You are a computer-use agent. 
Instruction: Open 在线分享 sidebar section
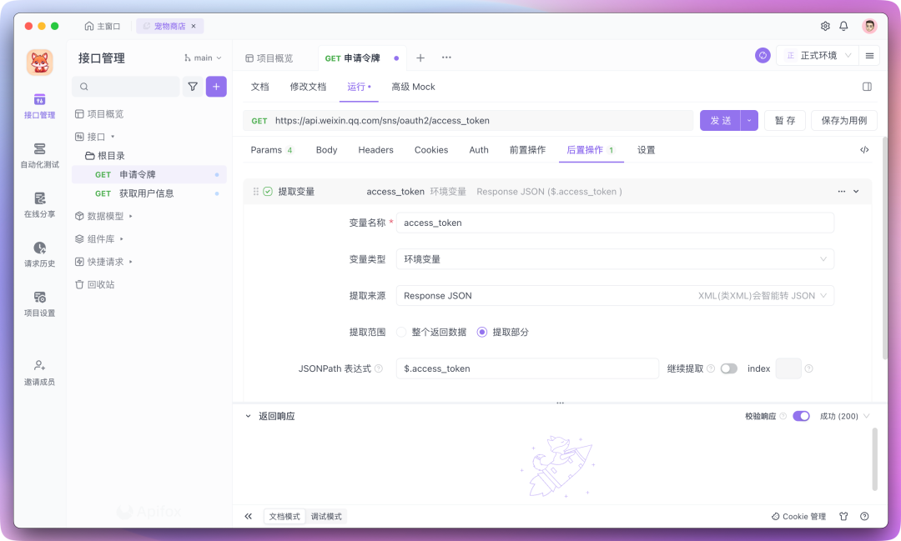pos(40,205)
